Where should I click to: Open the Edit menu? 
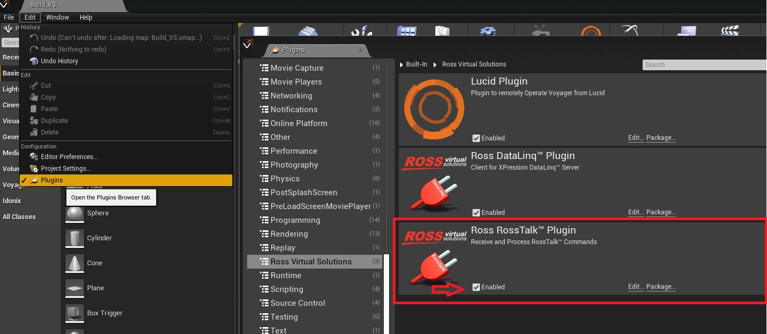click(30, 18)
